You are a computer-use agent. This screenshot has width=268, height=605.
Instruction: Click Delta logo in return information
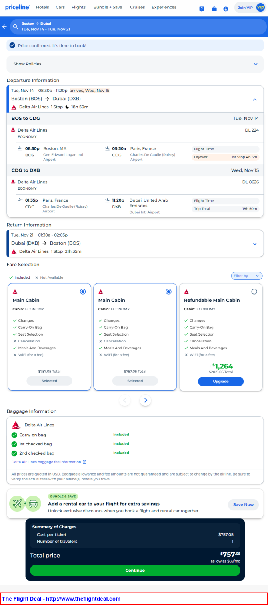14,251
